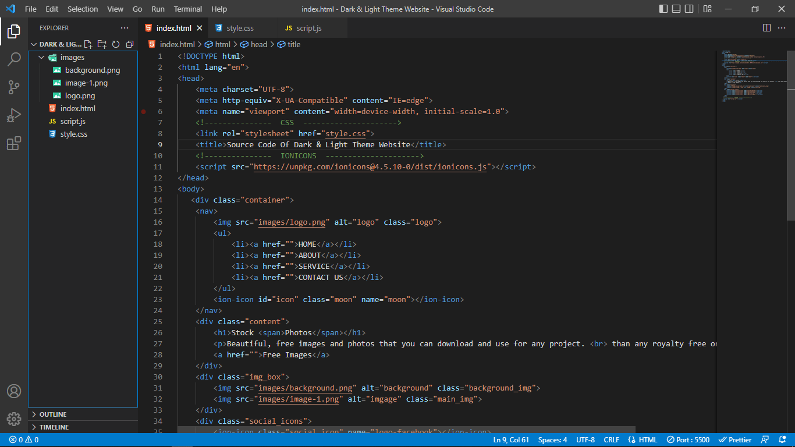Open the Customize Layout icon
Screen dimensions: 795x447
pyautogui.click(x=707, y=9)
